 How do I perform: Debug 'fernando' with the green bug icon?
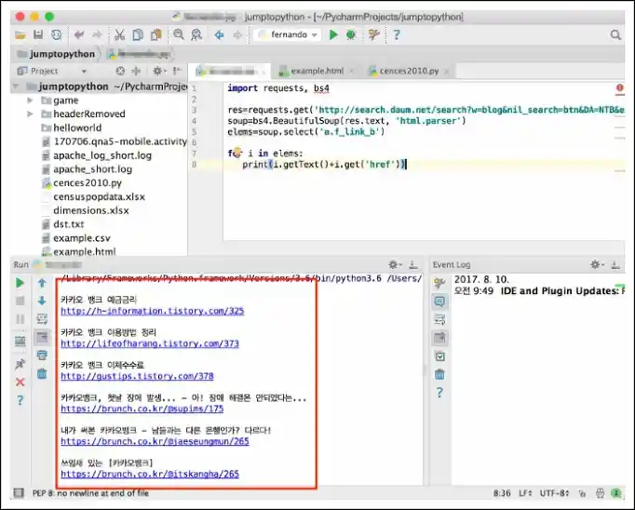[x=351, y=34]
